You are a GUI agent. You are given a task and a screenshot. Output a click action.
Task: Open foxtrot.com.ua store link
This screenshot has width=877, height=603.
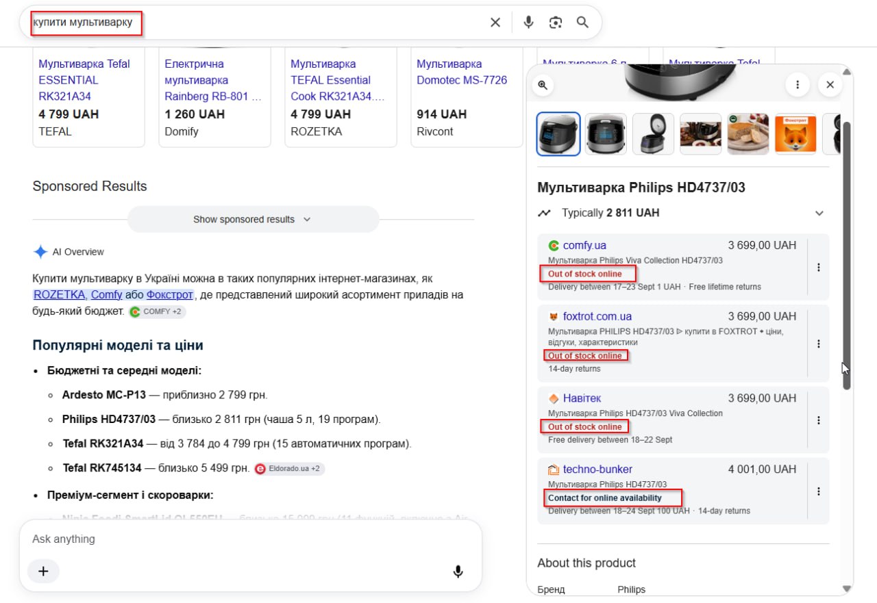[597, 317]
